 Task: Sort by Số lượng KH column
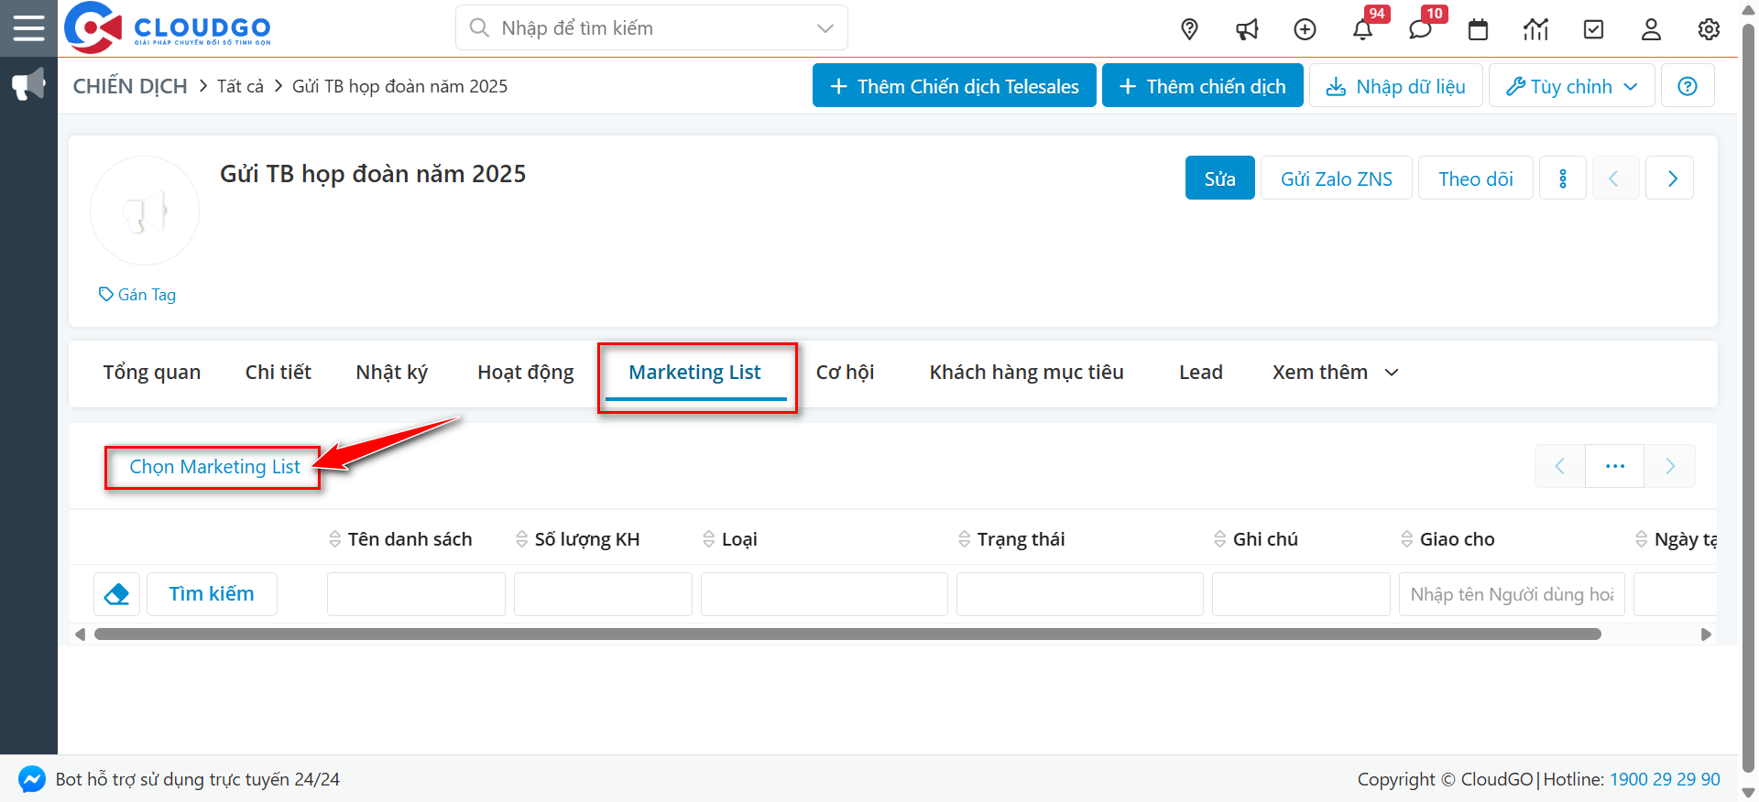click(586, 539)
